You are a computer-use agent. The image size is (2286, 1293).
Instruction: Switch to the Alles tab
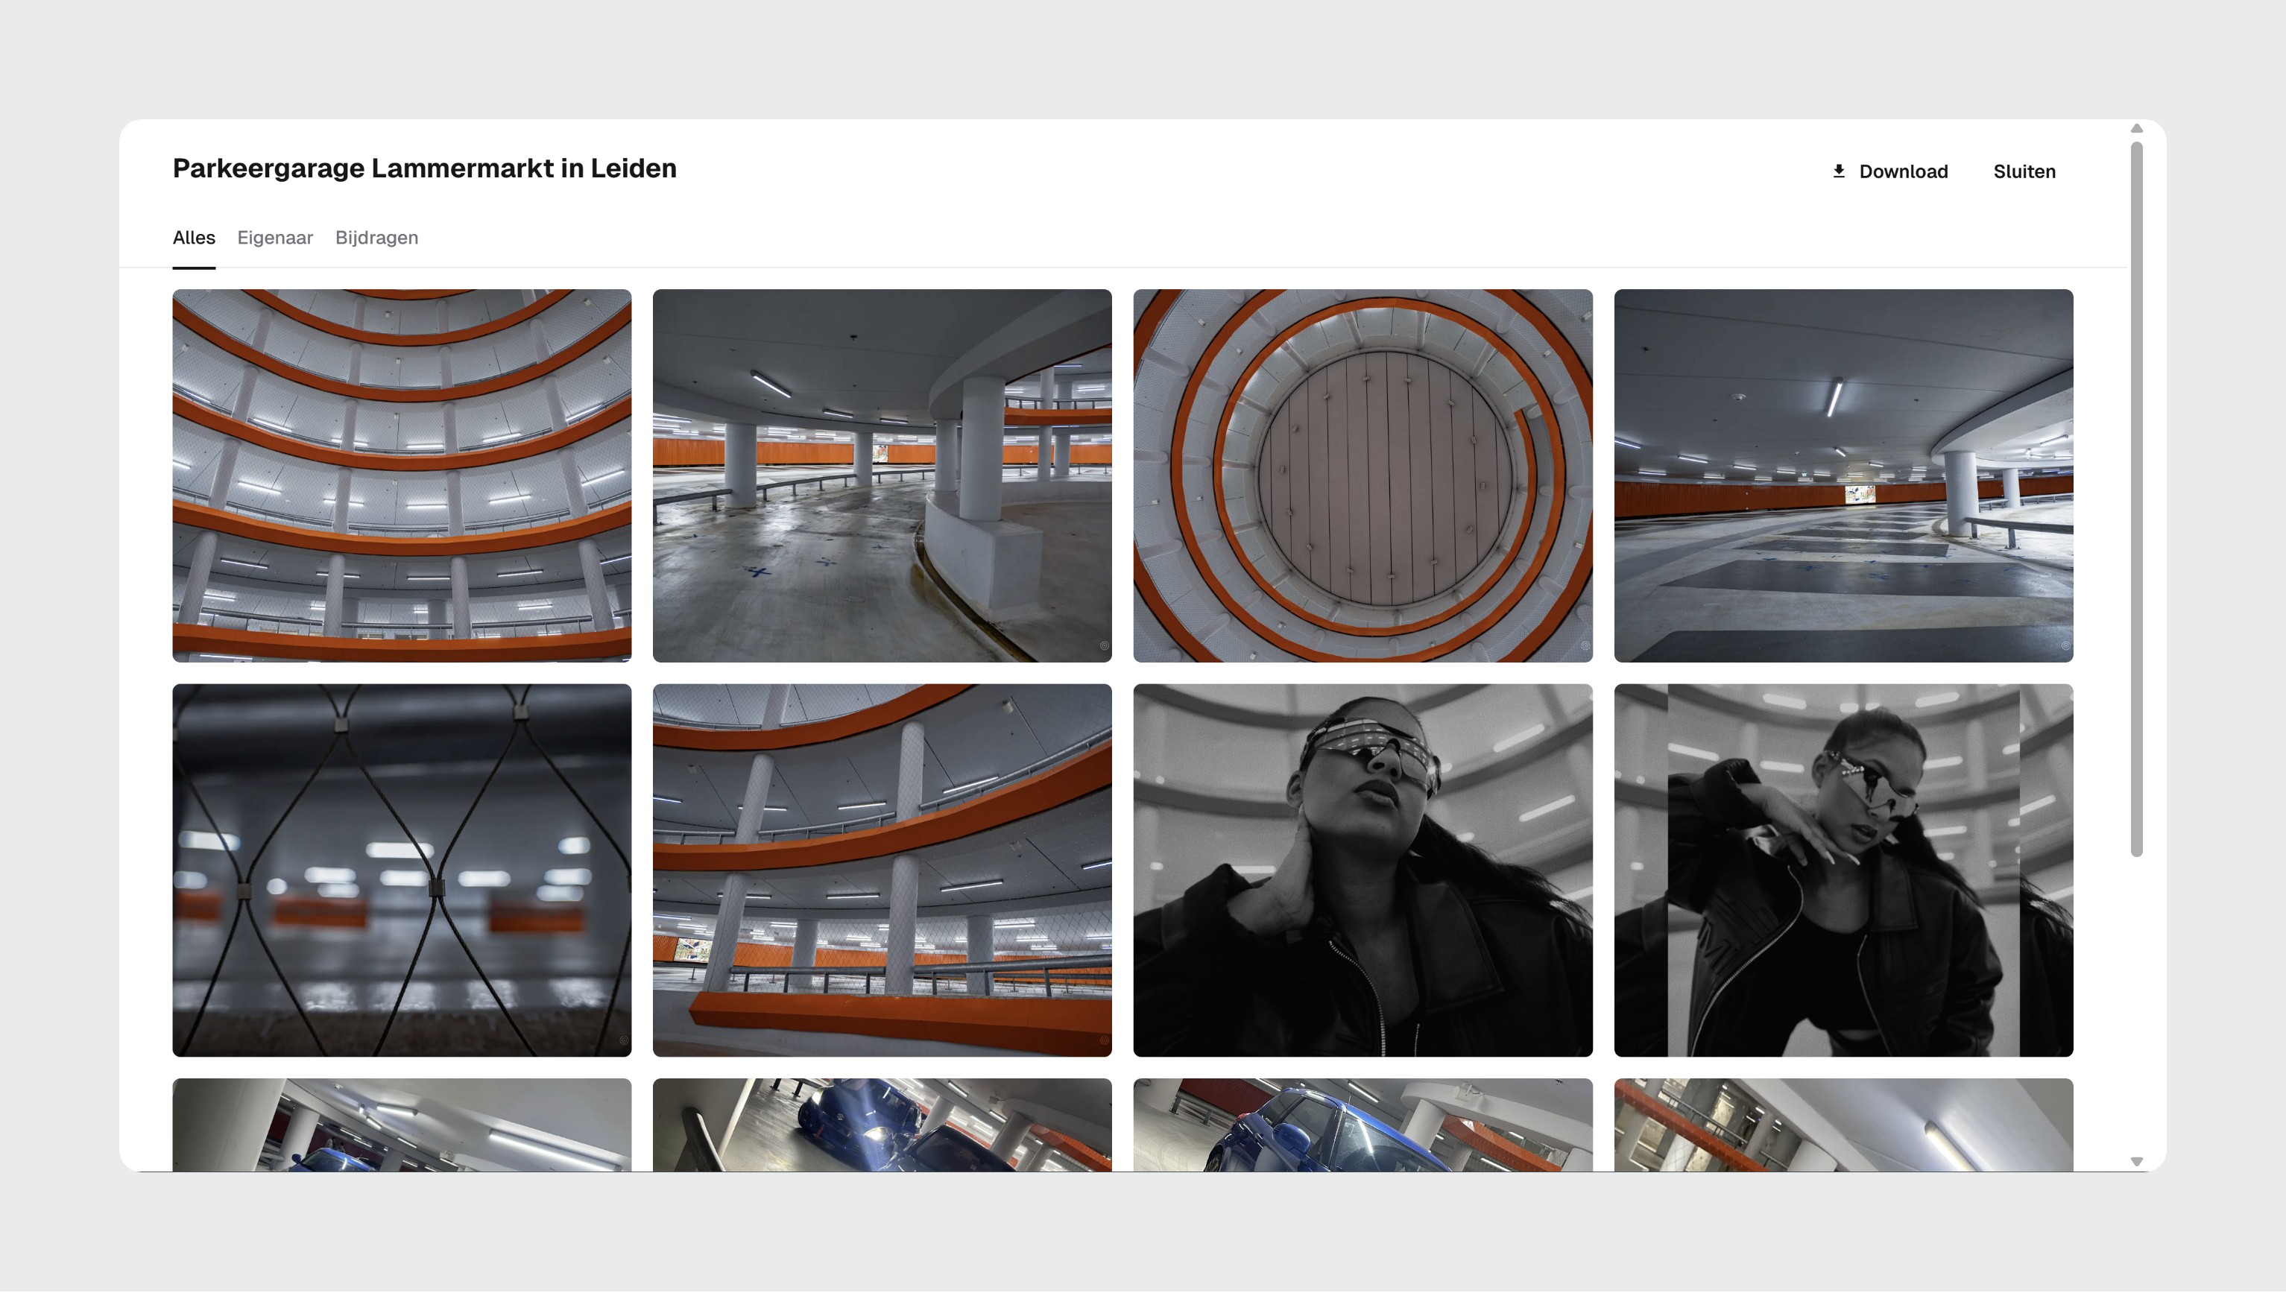click(194, 237)
